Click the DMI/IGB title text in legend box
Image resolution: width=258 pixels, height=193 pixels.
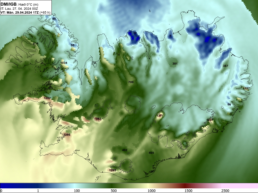[x=9, y=4]
